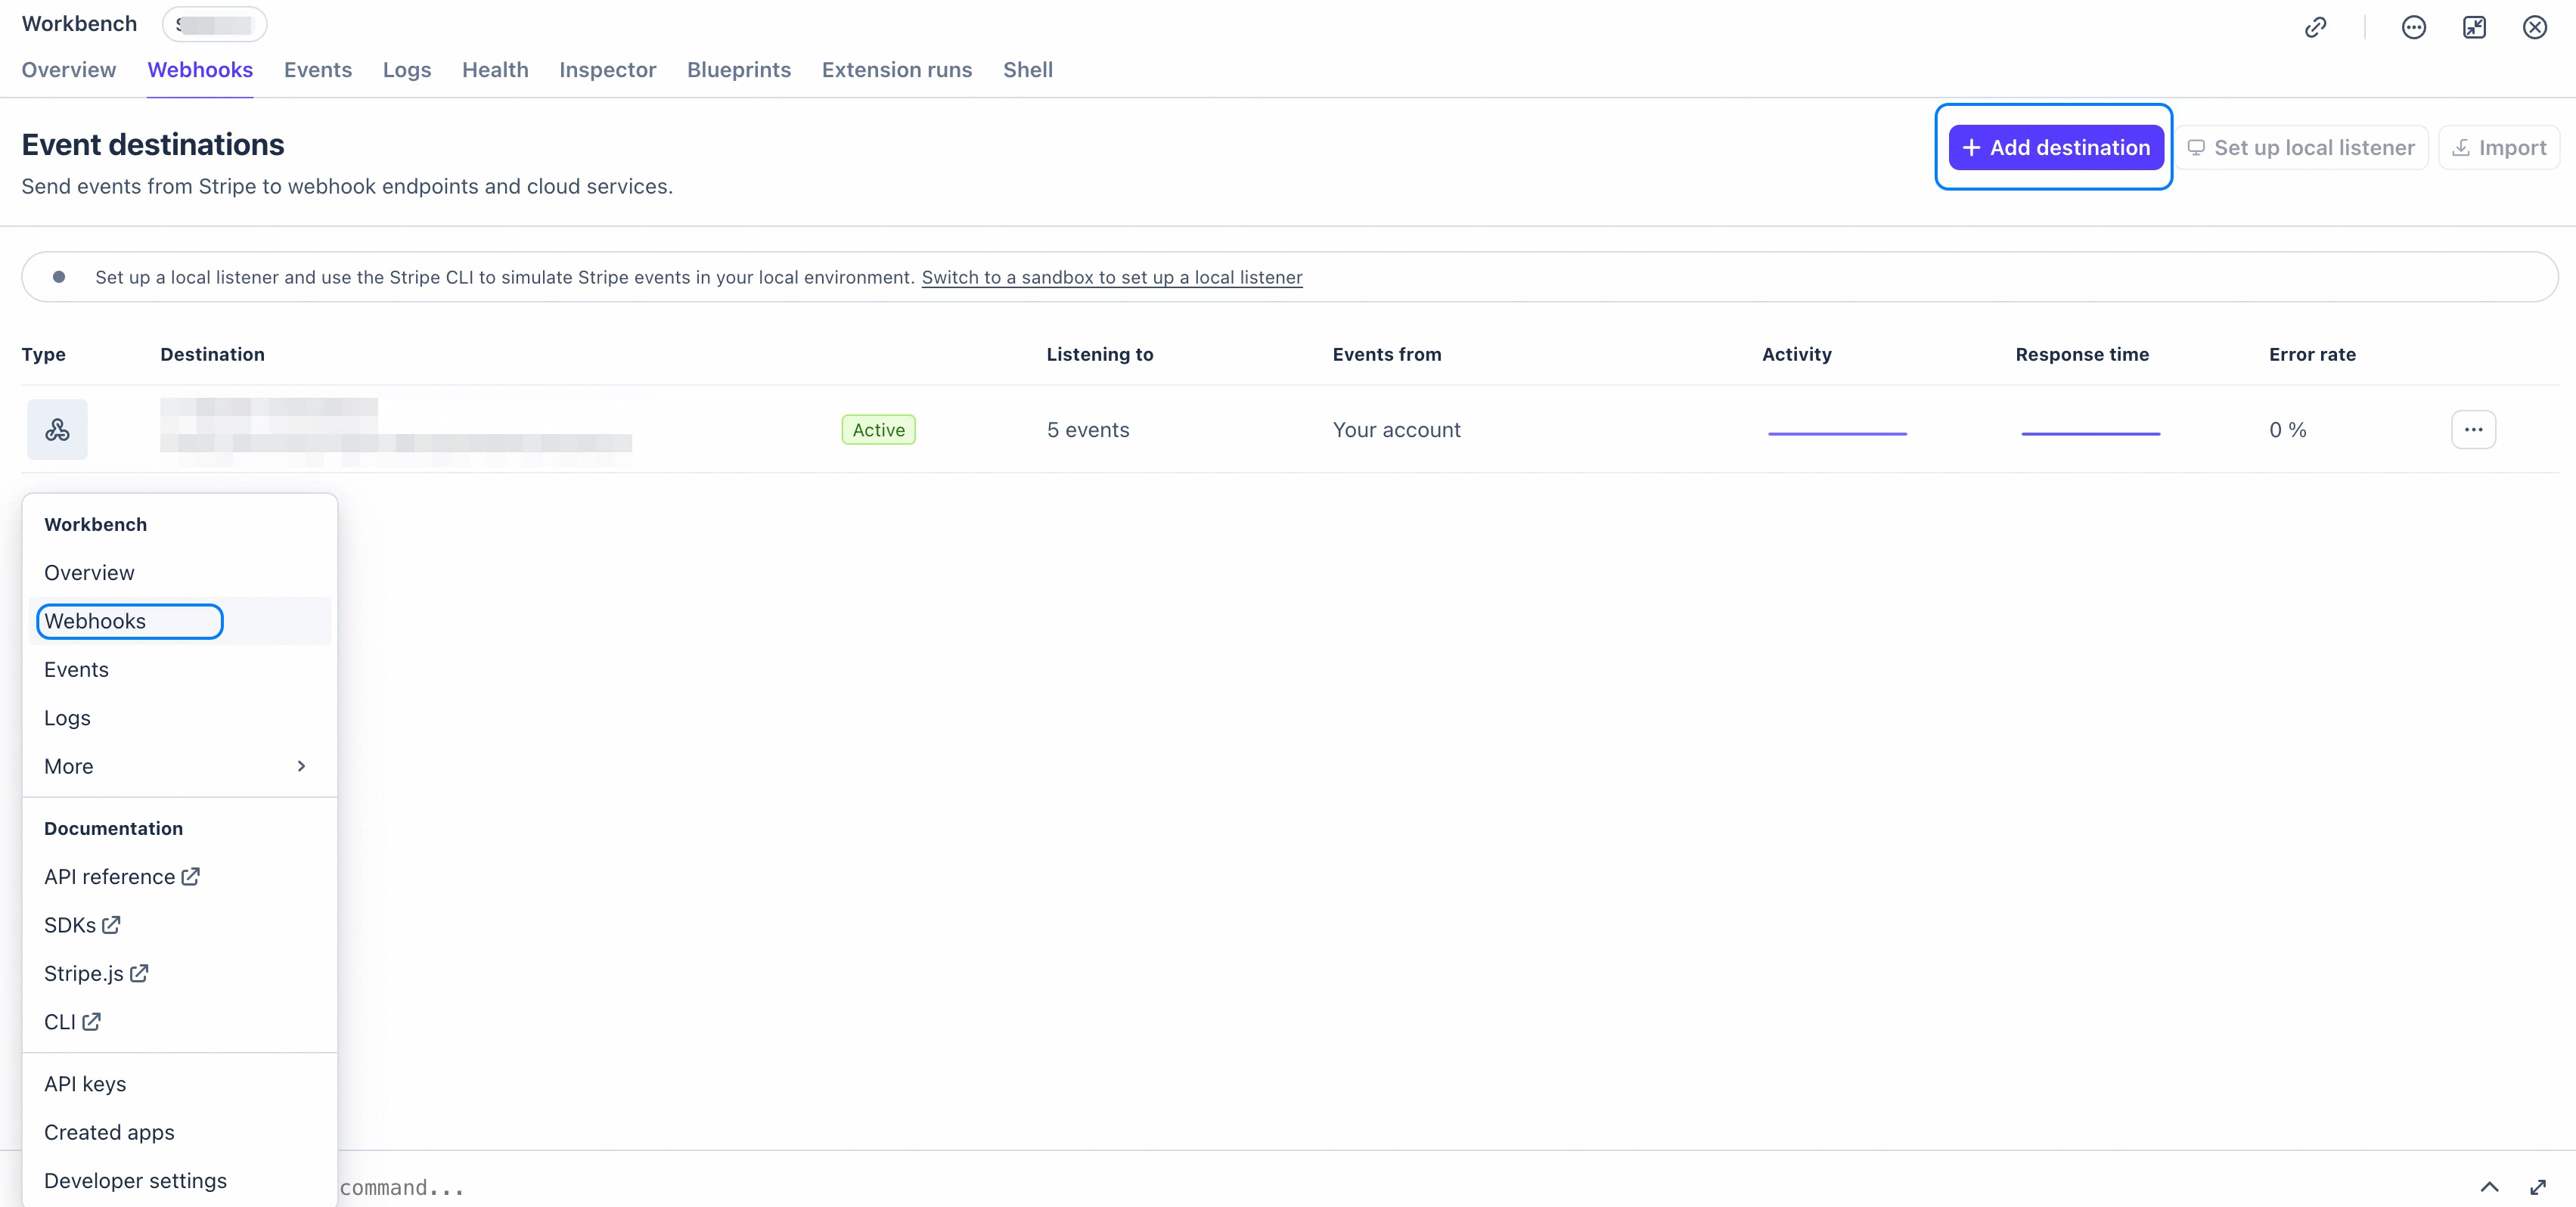Viewport: 2576px width, 1207px height.
Task: Click the minimize Workbench panel icon
Action: [x=2474, y=27]
